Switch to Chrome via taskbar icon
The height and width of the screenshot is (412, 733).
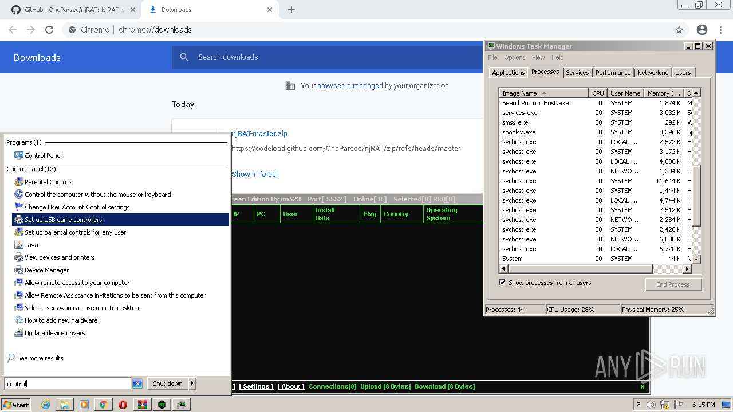[103, 405]
